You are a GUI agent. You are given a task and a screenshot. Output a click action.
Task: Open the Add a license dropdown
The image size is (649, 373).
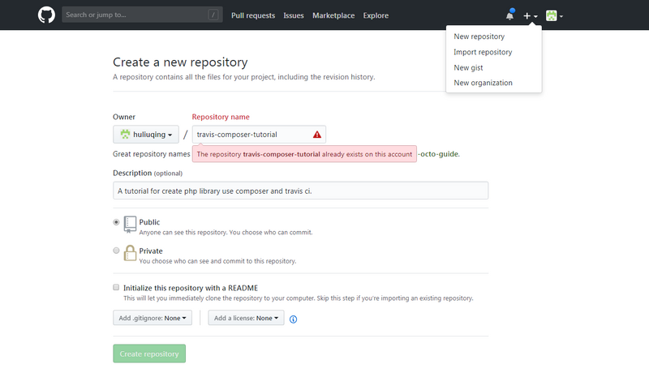coord(246,318)
